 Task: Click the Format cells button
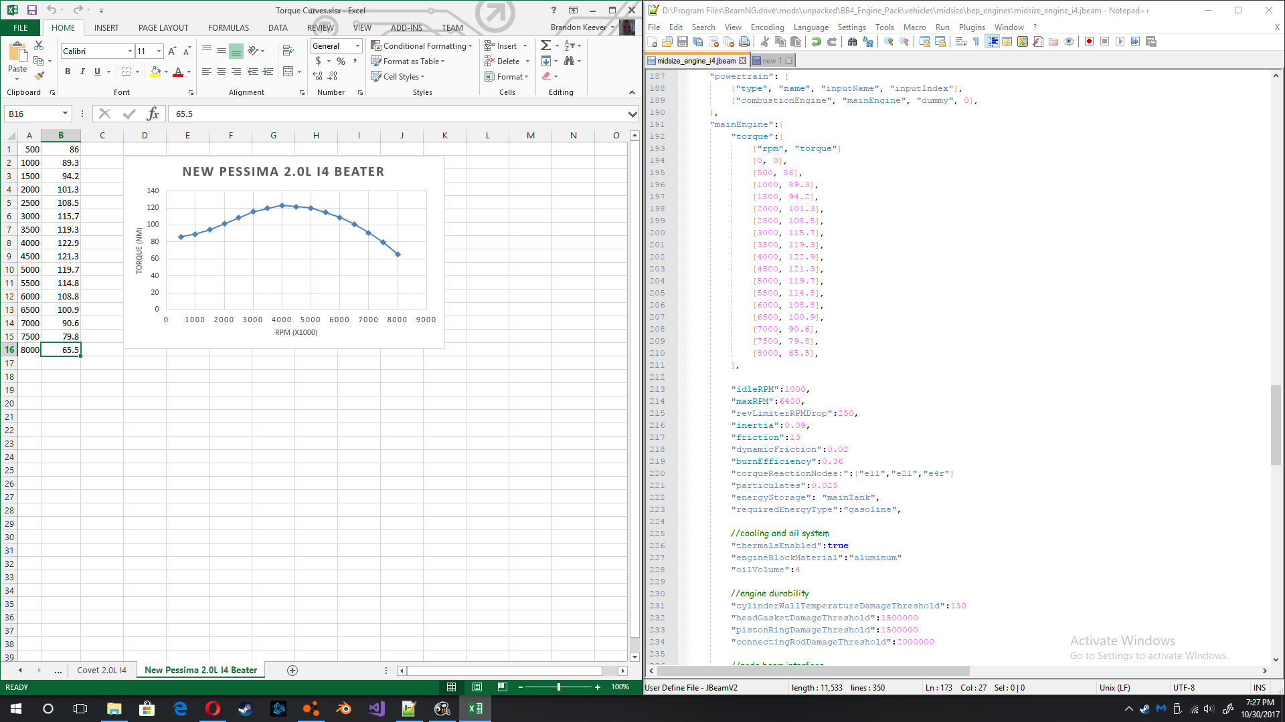(507, 76)
